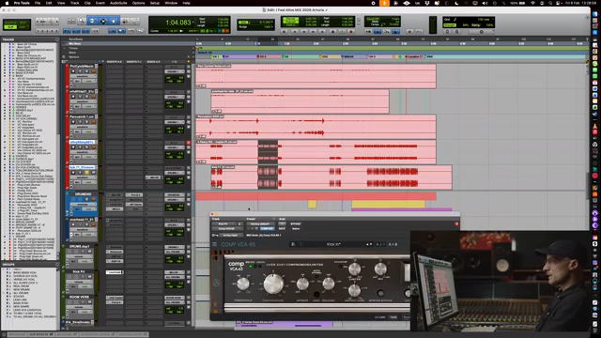Select the Zoomer tool in toolbar

(82, 21)
